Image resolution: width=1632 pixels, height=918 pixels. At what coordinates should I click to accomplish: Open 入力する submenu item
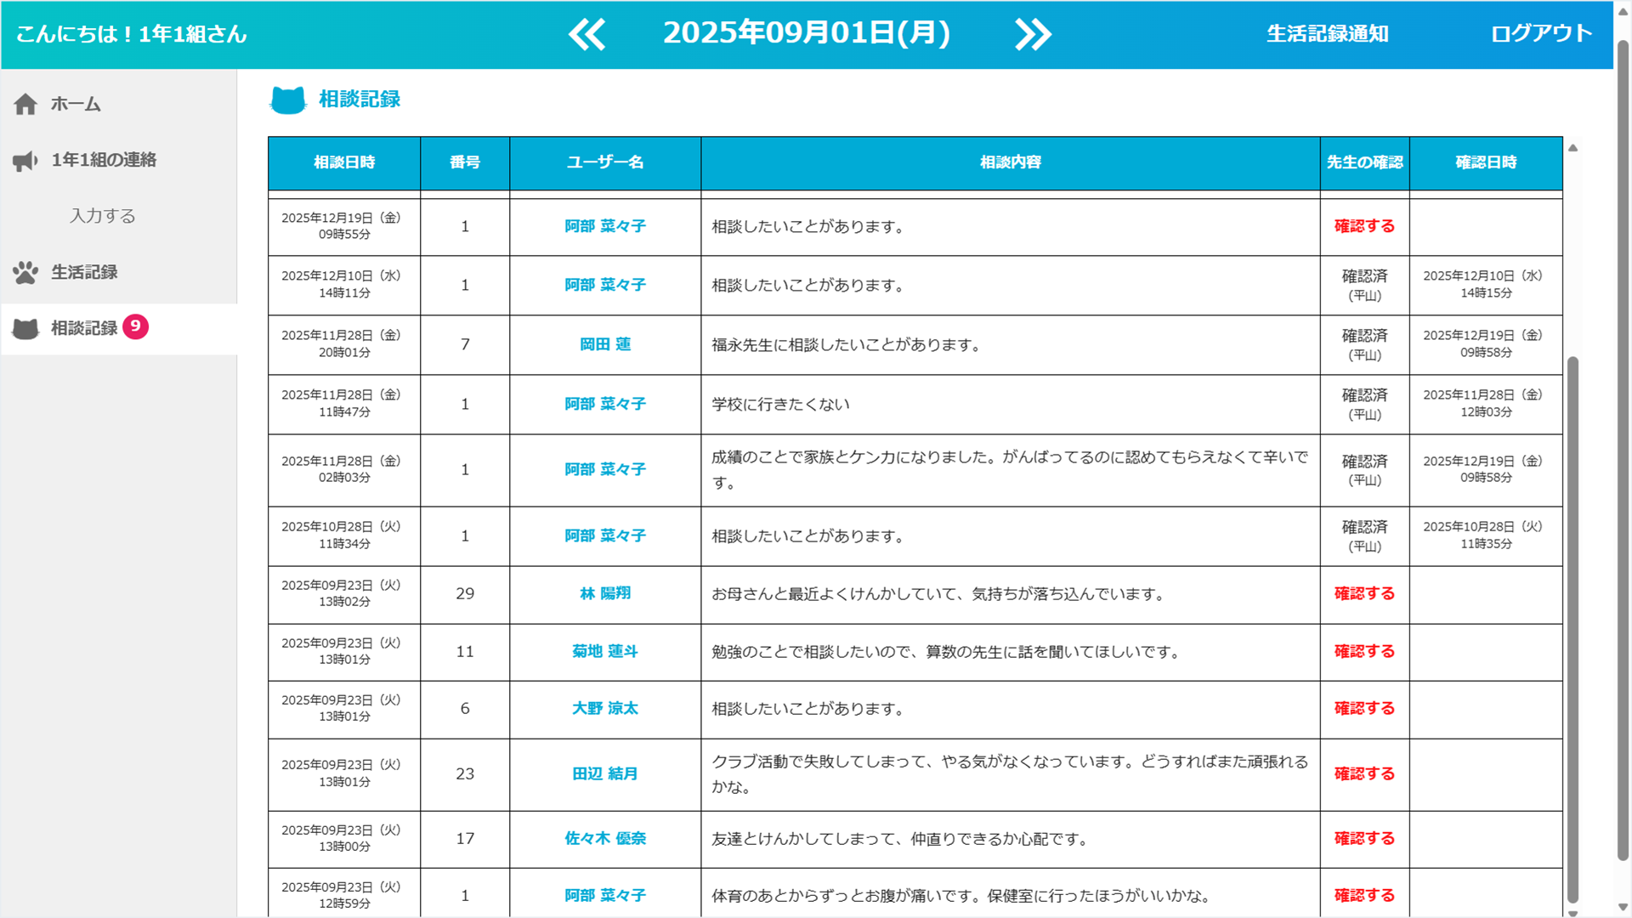[x=102, y=216]
